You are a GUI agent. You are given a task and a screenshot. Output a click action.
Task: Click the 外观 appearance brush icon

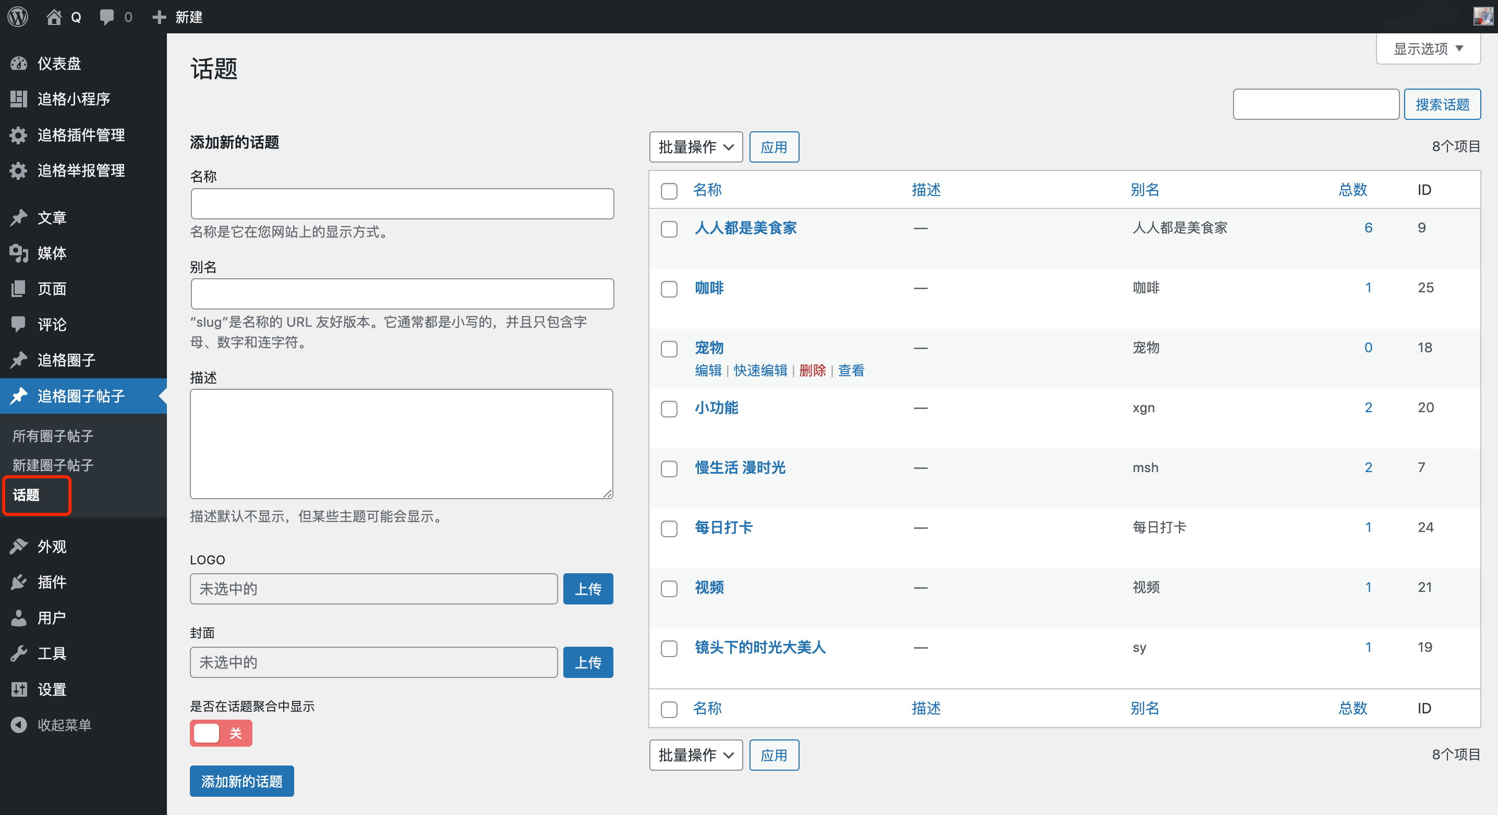[19, 546]
